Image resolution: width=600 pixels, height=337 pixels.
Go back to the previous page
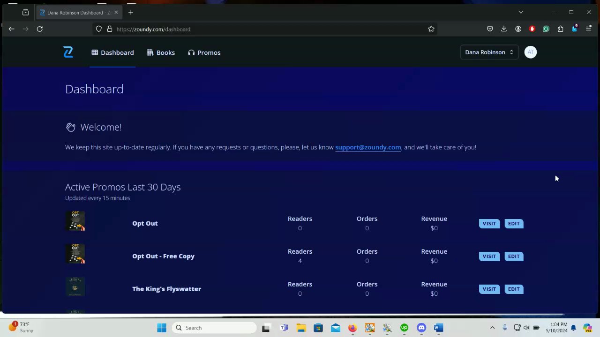click(12, 29)
